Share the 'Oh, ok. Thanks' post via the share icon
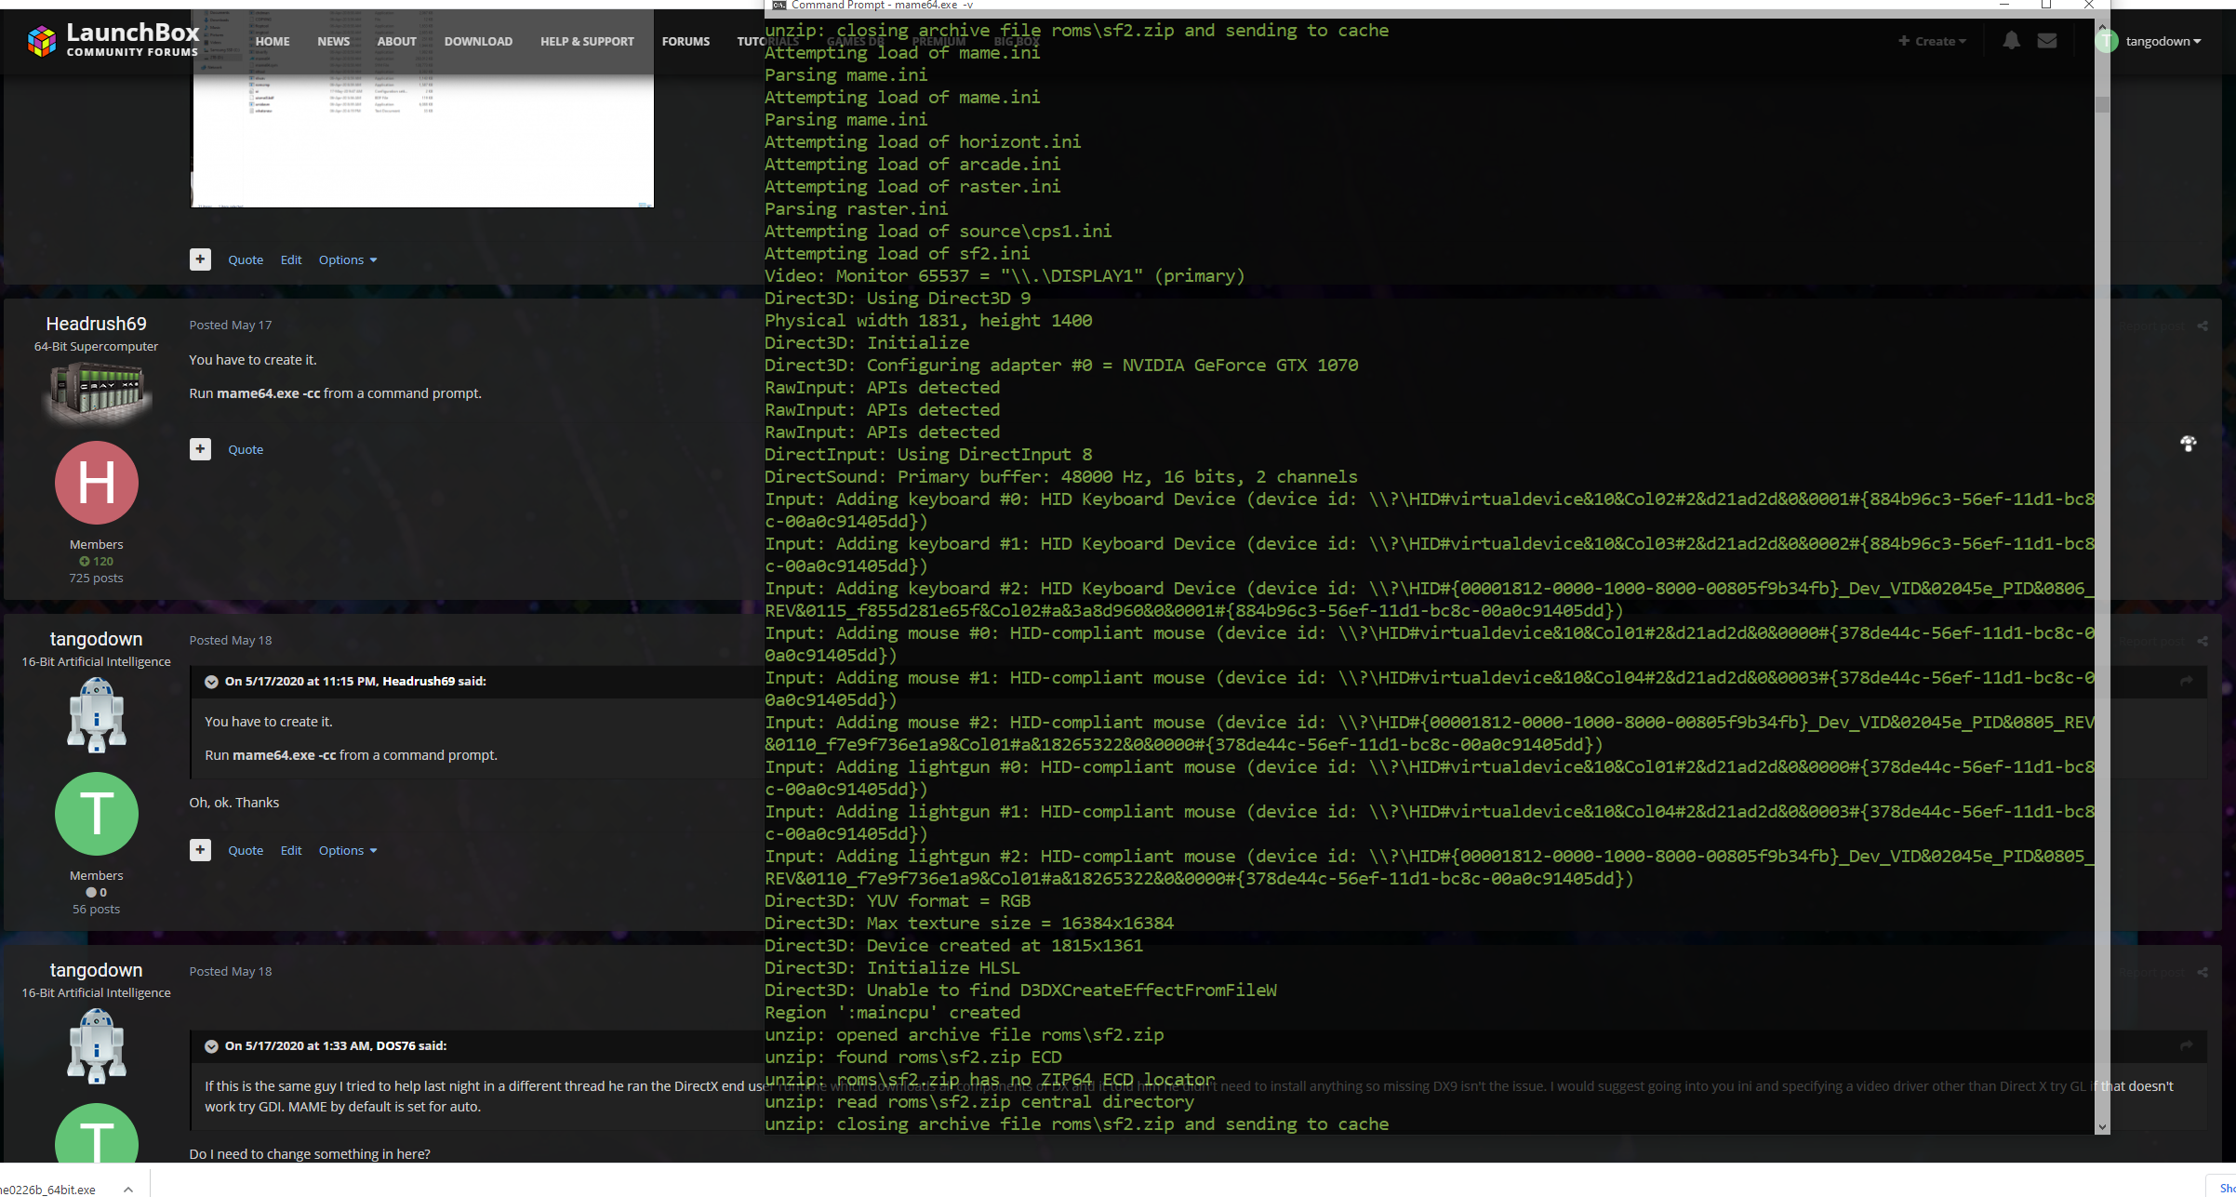The image size is (2236, 1197). pyautogui.click(x=2203, y=641)
